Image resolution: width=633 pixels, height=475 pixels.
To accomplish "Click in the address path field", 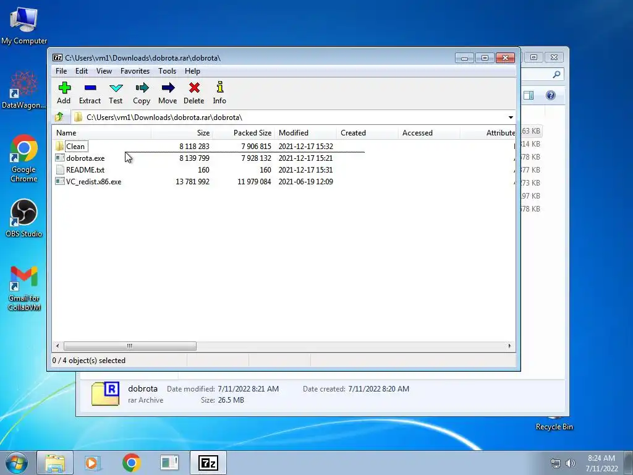I will [289, 117].
